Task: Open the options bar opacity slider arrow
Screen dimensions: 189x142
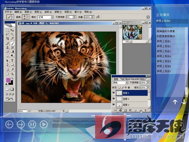Action: 75,17
